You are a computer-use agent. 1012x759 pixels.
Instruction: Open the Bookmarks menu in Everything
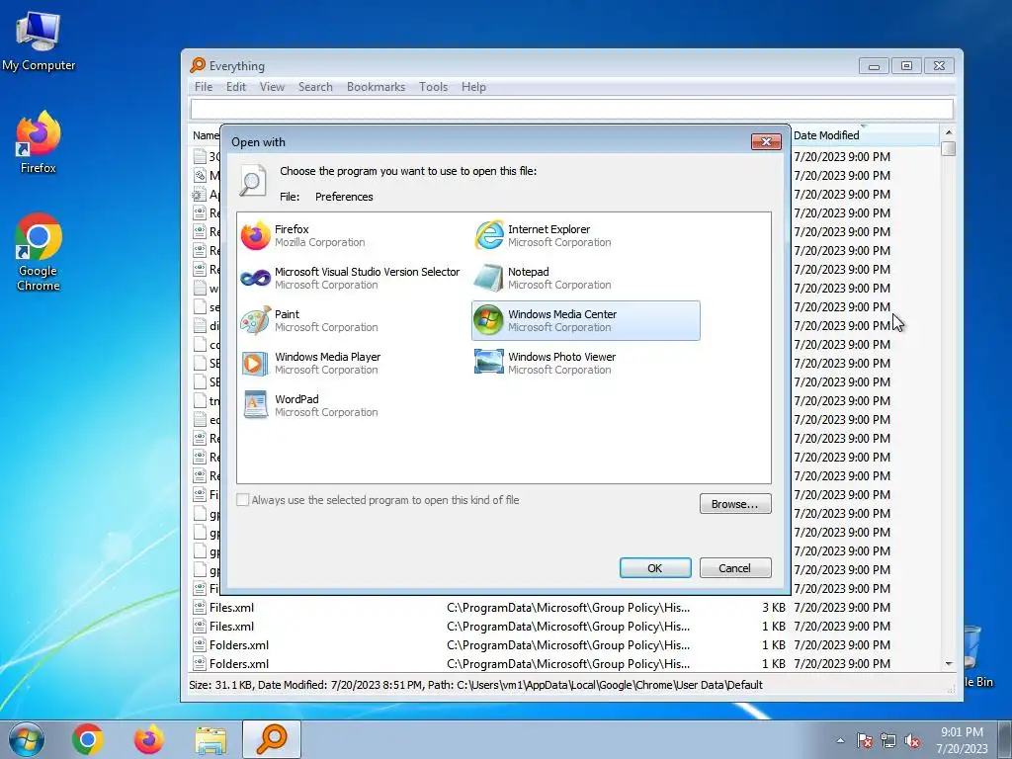[376, 87]
